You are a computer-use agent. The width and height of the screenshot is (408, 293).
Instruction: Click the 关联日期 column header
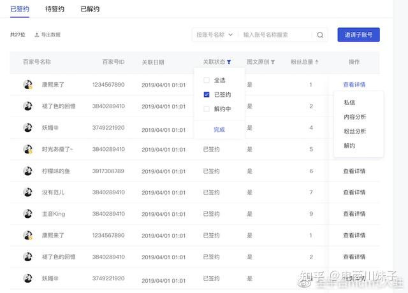(x=153, y=62)
